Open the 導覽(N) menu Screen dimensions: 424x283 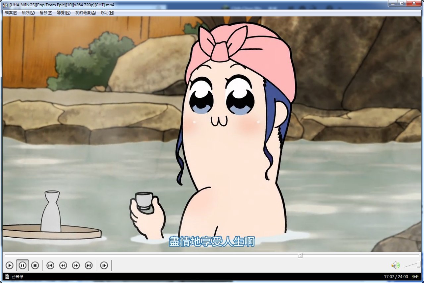click(x=64, y=13)
